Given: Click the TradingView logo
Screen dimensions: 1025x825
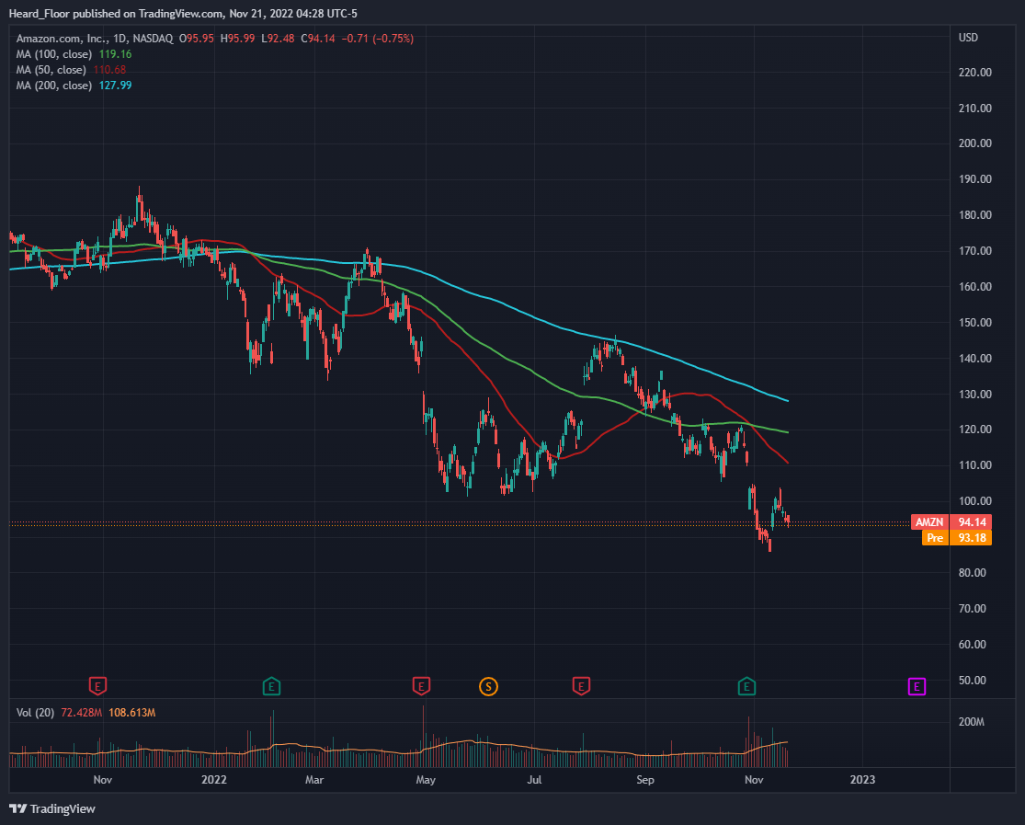Looking at the screenshot, I should (x=52, y=808).
